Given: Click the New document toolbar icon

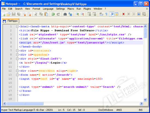Looking at the screenshot, I should 4,14.
